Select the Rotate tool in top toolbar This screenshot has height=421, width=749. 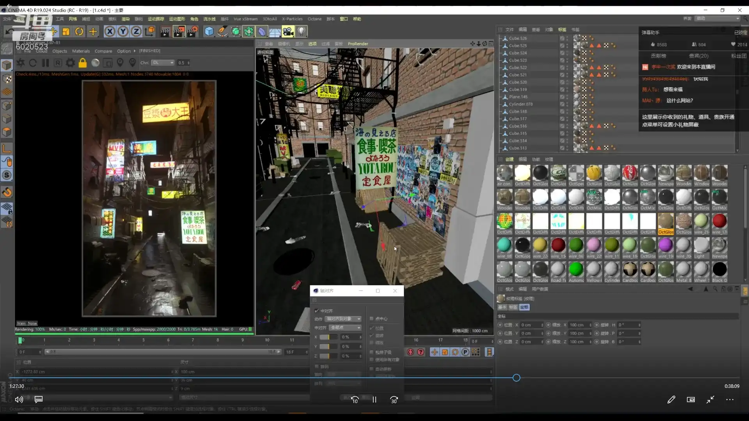coord(79,32)
